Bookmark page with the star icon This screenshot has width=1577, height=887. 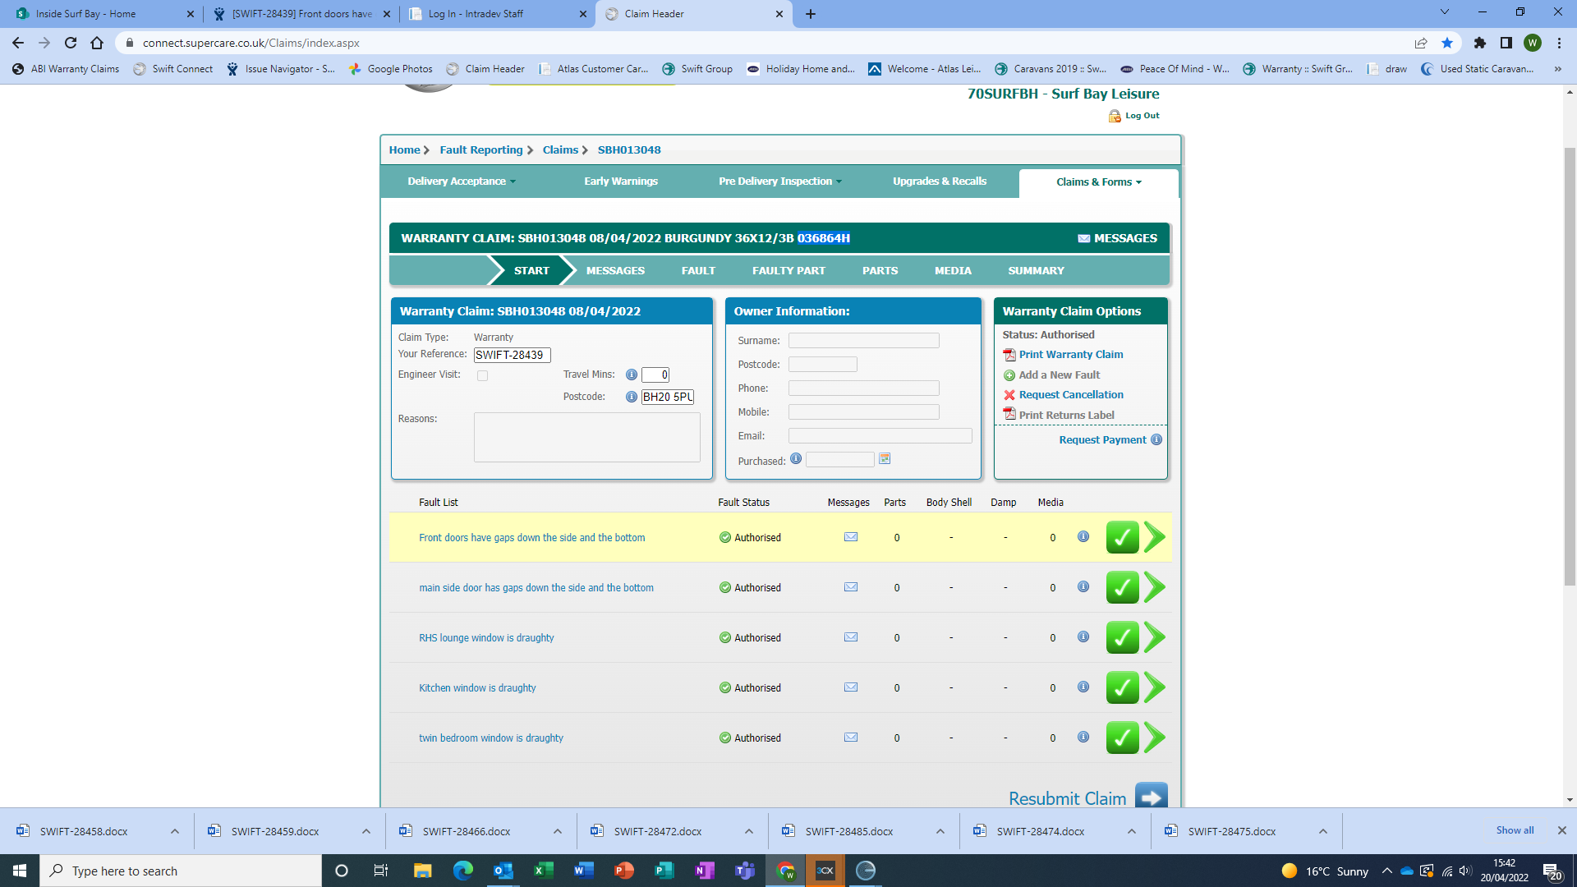click(1447, 43)
